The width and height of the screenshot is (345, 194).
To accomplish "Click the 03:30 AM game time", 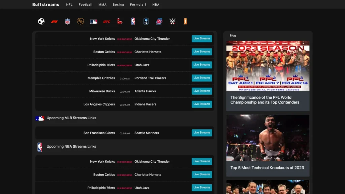I will click(x=125, y=105).
